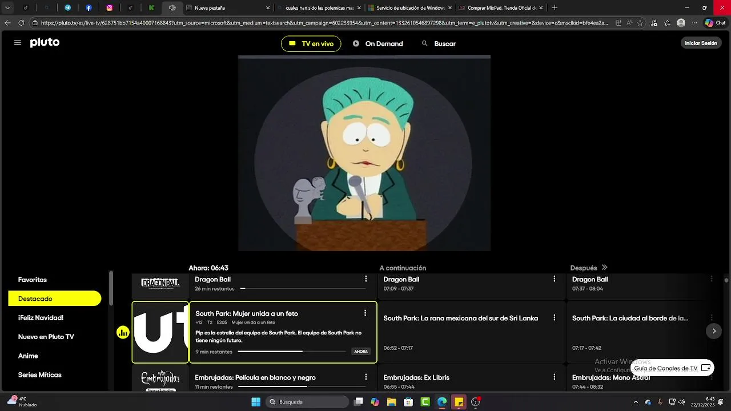This screenshot has height=411, width=731.
Task: Click the address bar URL
Action: pyautogui.click(x=325, y=23)
